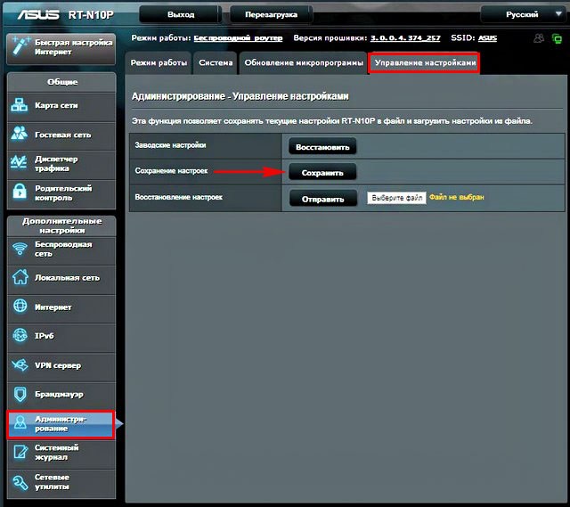Open Гостевая сеть menu label
The height and width of the screenshot is (507, 570).
pos(63,135)
